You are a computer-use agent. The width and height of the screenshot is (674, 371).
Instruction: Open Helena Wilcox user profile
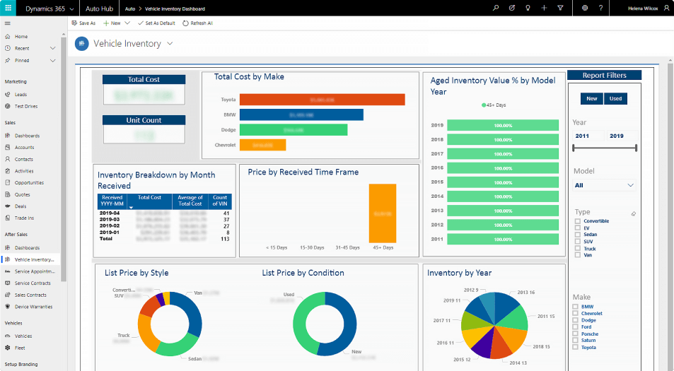(647, 8)
